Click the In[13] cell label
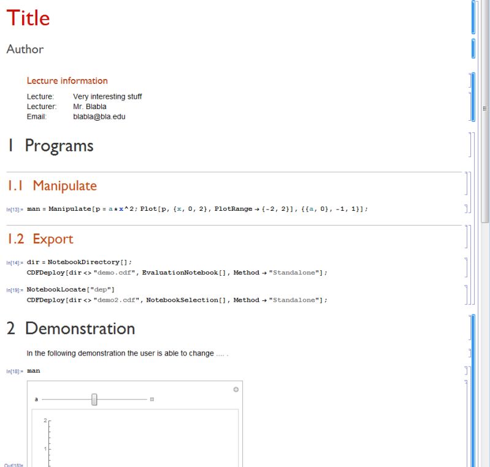The width and height of the screenshot is (490, 467). 14,210
